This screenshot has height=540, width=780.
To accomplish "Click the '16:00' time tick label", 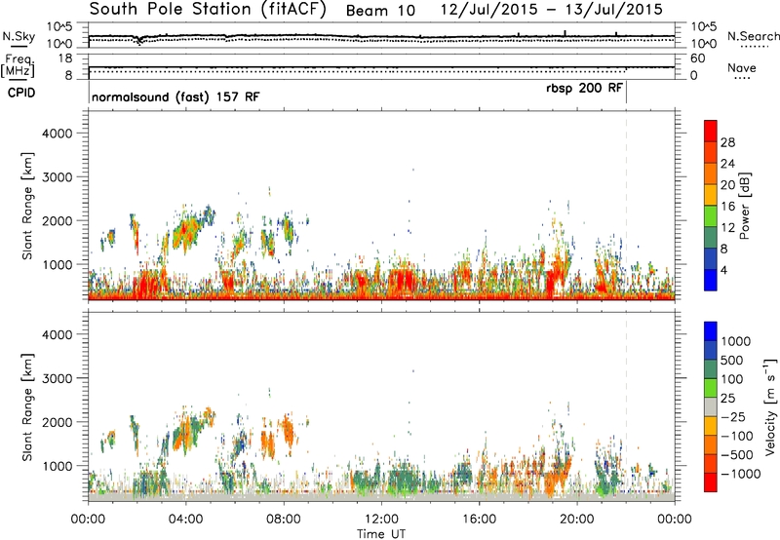I will coord(479,520).
